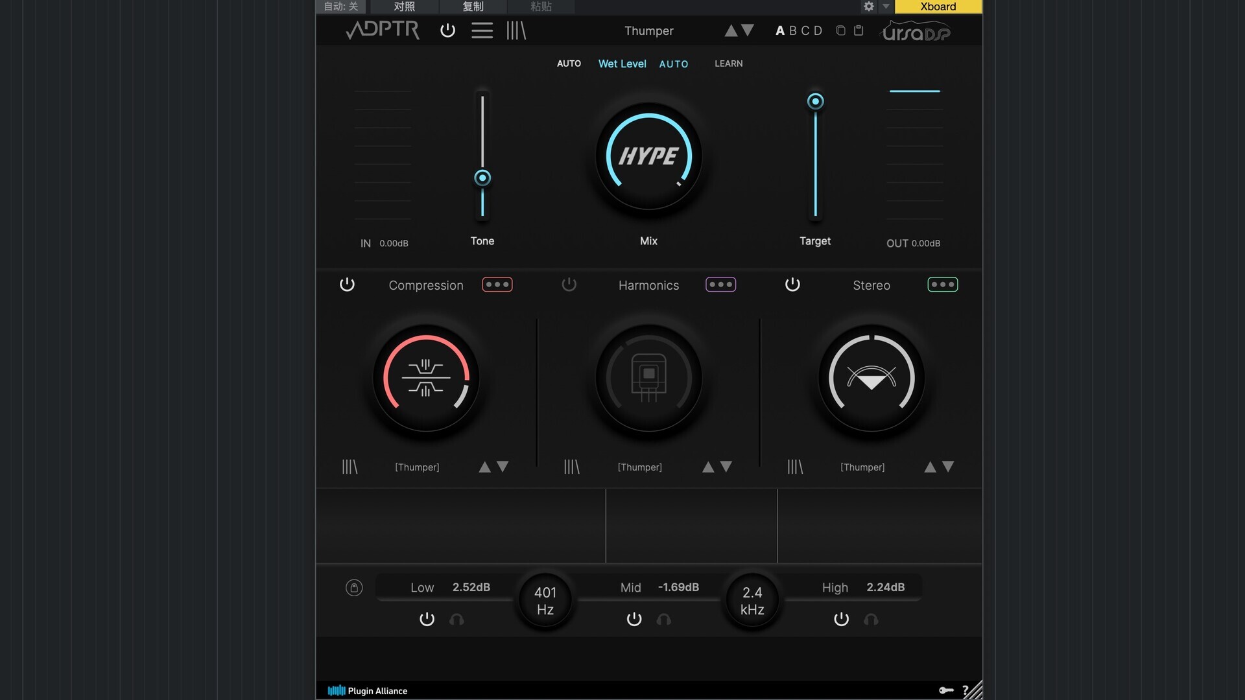
Task: Open the help question mark
Action: click(966, 690)
